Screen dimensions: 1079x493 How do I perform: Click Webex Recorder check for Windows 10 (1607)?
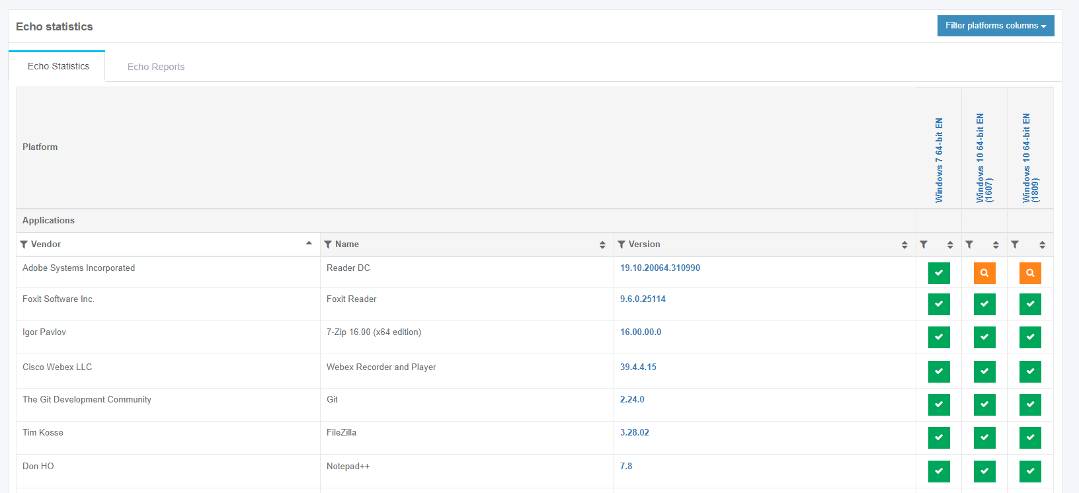(984, 371)
